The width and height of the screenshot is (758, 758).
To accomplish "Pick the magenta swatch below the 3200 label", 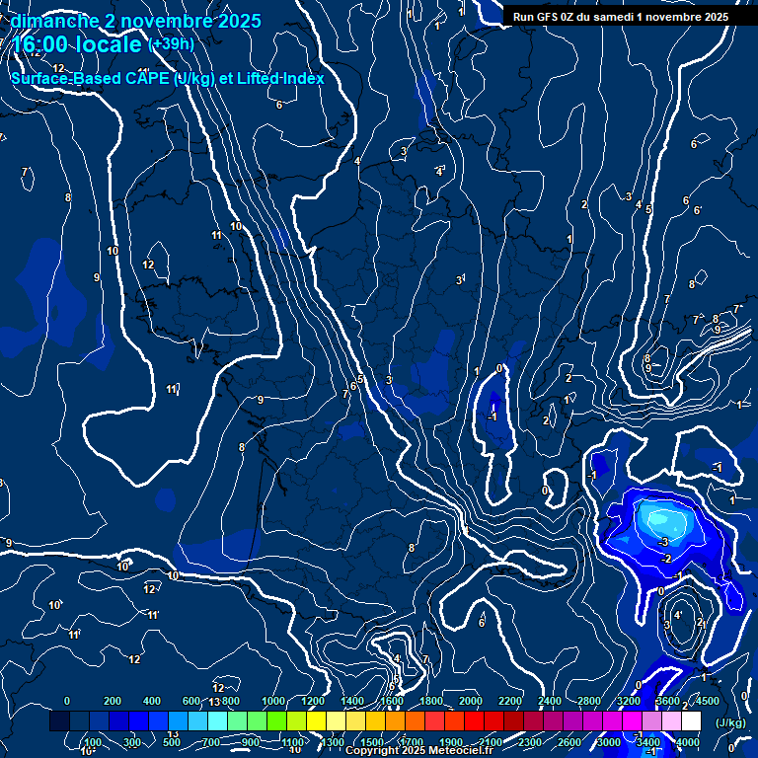I will [632, 720].
